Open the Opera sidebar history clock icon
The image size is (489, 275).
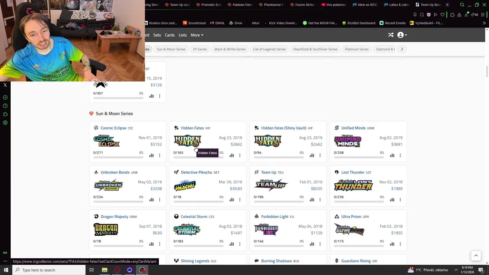coord(5,106)
